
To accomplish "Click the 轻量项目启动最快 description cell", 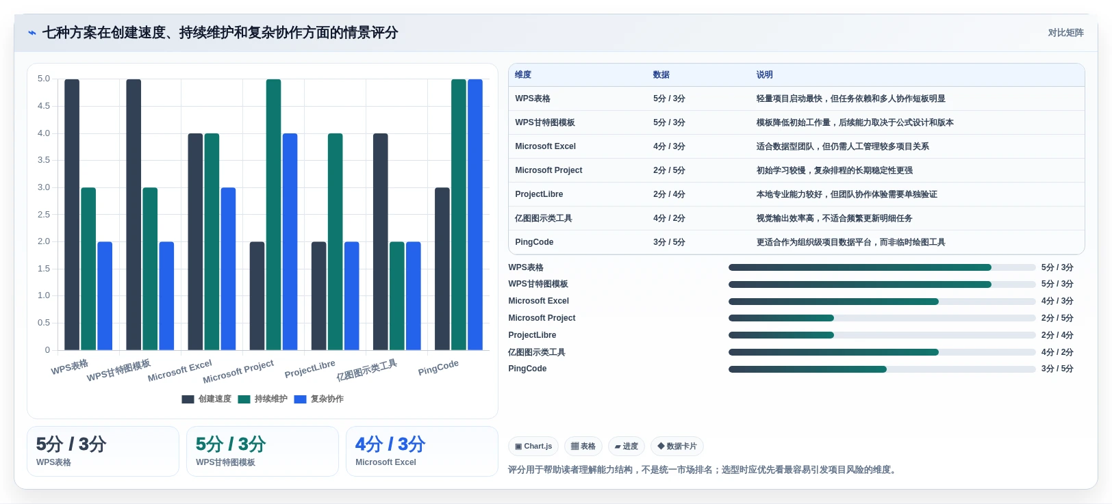I will tap(850, 98).
